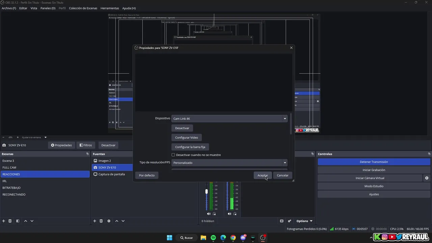Click Iniciar Cámara Virtual button

(x=370, y=178)
